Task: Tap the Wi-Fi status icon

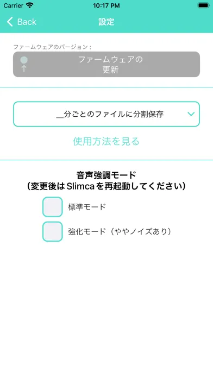Action: click(30, 5)
